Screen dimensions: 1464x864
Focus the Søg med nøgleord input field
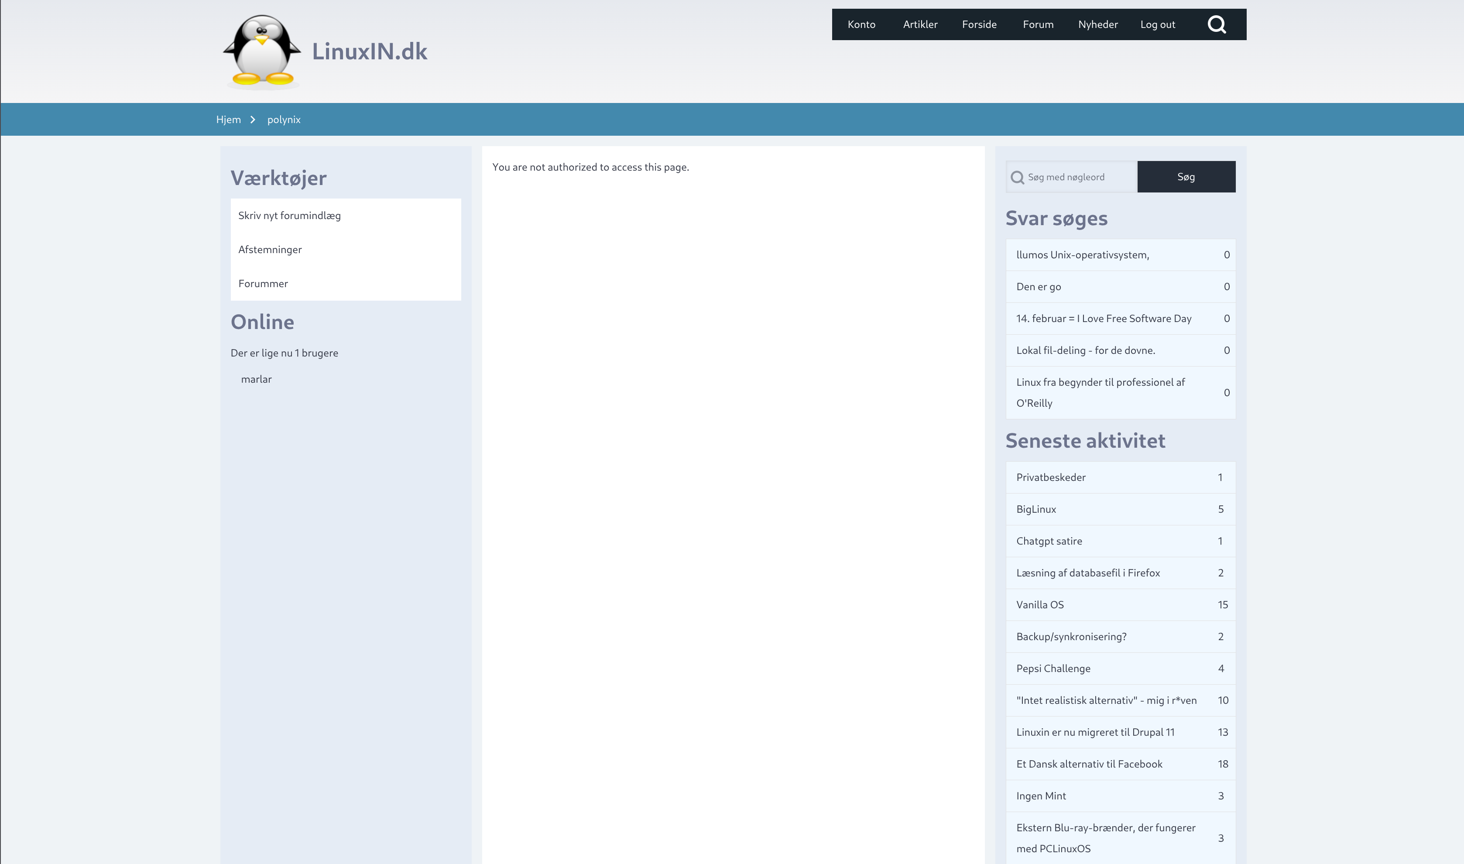coord(1071,177)
